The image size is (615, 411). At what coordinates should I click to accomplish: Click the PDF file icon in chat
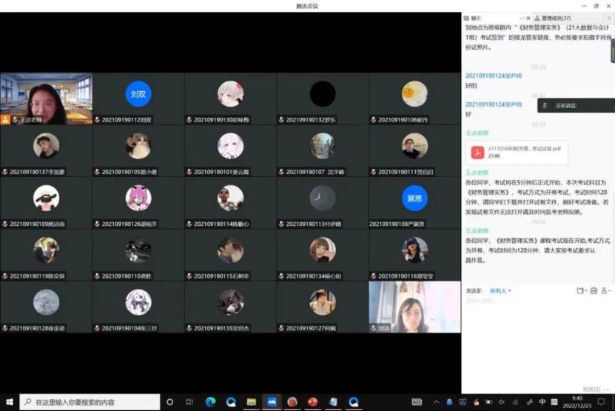tap(478, 152)
